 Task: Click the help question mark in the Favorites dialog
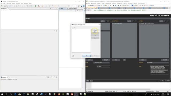(x=73, y=56)
